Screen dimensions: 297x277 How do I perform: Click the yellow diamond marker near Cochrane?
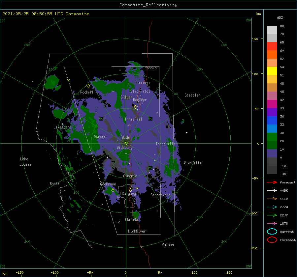[113, 190]
